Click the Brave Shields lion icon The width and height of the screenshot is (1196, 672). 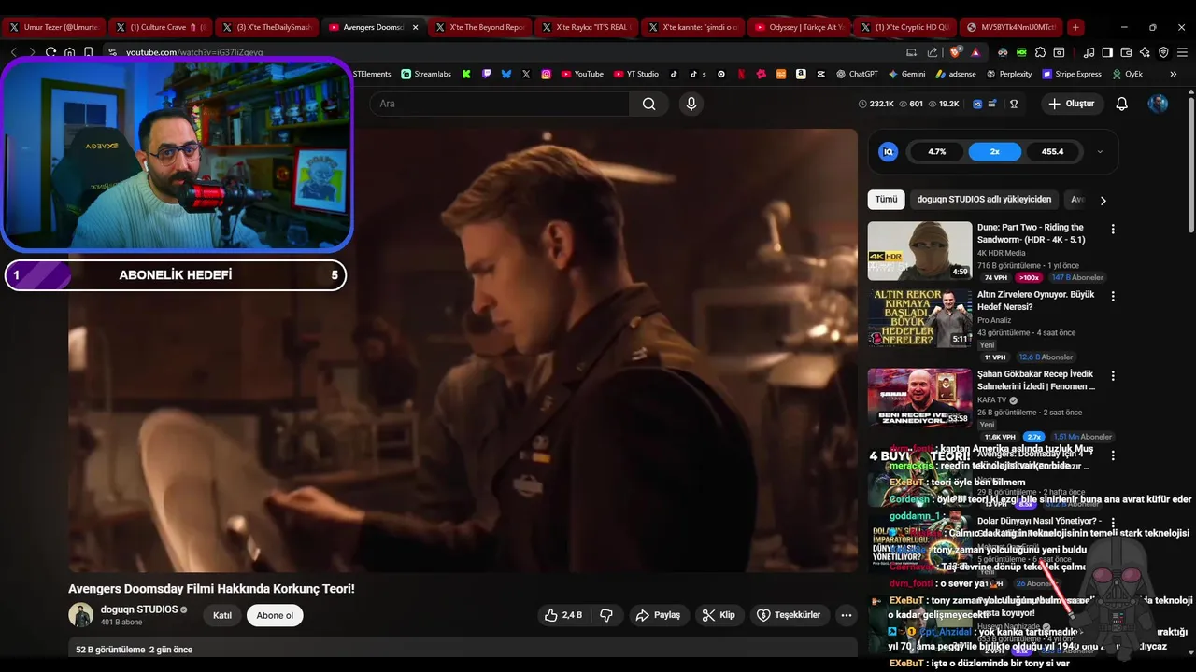[x=954, y=52]
